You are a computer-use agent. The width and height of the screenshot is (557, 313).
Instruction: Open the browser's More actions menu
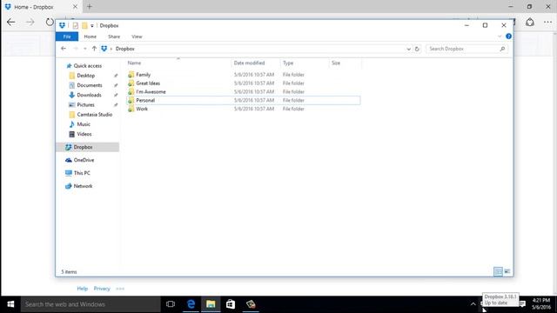[x=547, y=22]
